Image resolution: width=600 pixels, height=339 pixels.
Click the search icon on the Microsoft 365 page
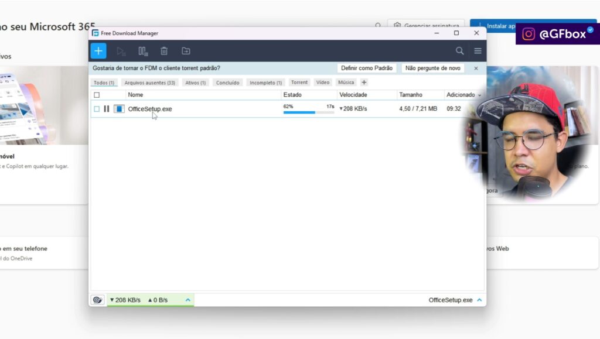tap(378, 26)
